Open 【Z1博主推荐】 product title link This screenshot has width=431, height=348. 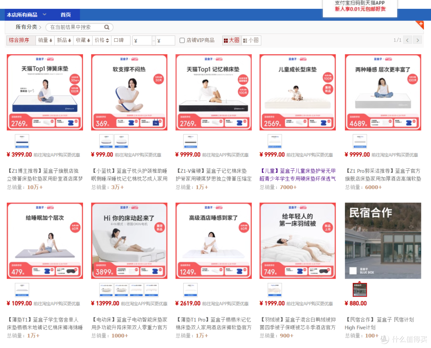click(45, 175)
